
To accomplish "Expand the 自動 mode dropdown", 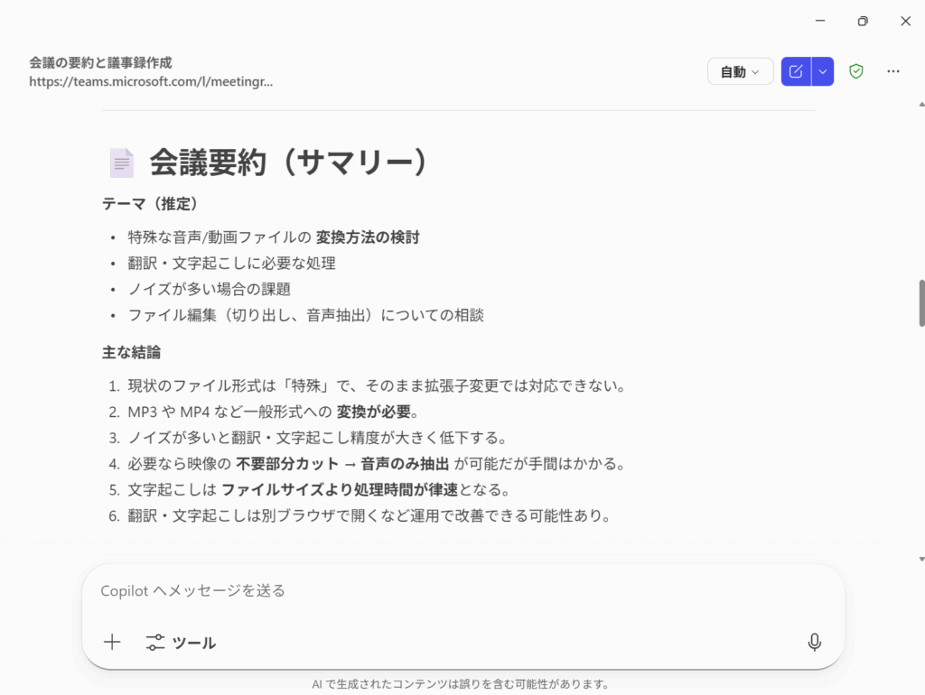I will point(740,71).
